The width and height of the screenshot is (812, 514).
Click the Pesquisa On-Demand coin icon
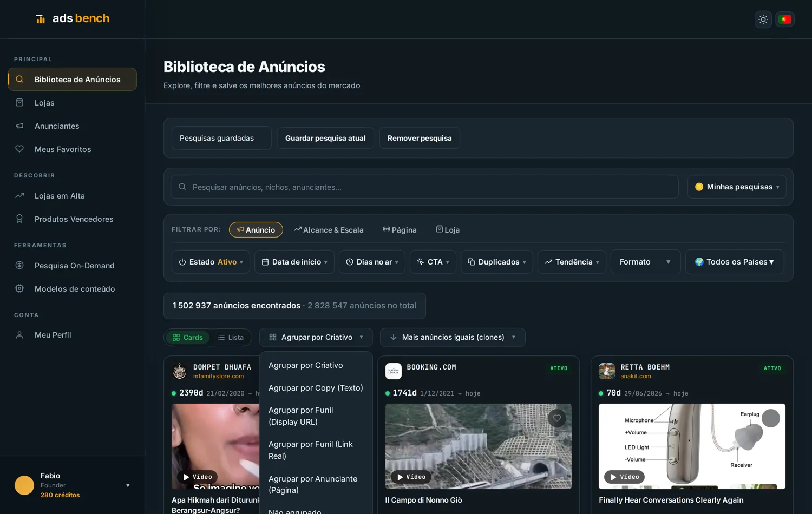[19, 265]
